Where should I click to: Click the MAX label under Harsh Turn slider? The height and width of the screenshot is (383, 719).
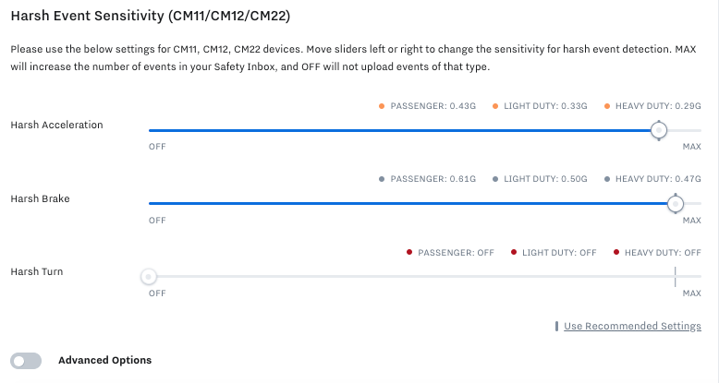(691, 293)
